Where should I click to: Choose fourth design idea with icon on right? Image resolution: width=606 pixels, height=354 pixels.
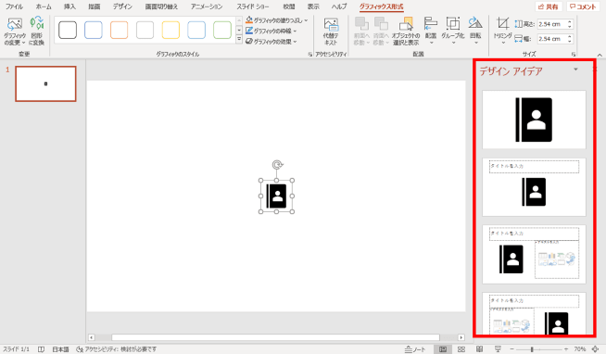click(x=534, y=313)
